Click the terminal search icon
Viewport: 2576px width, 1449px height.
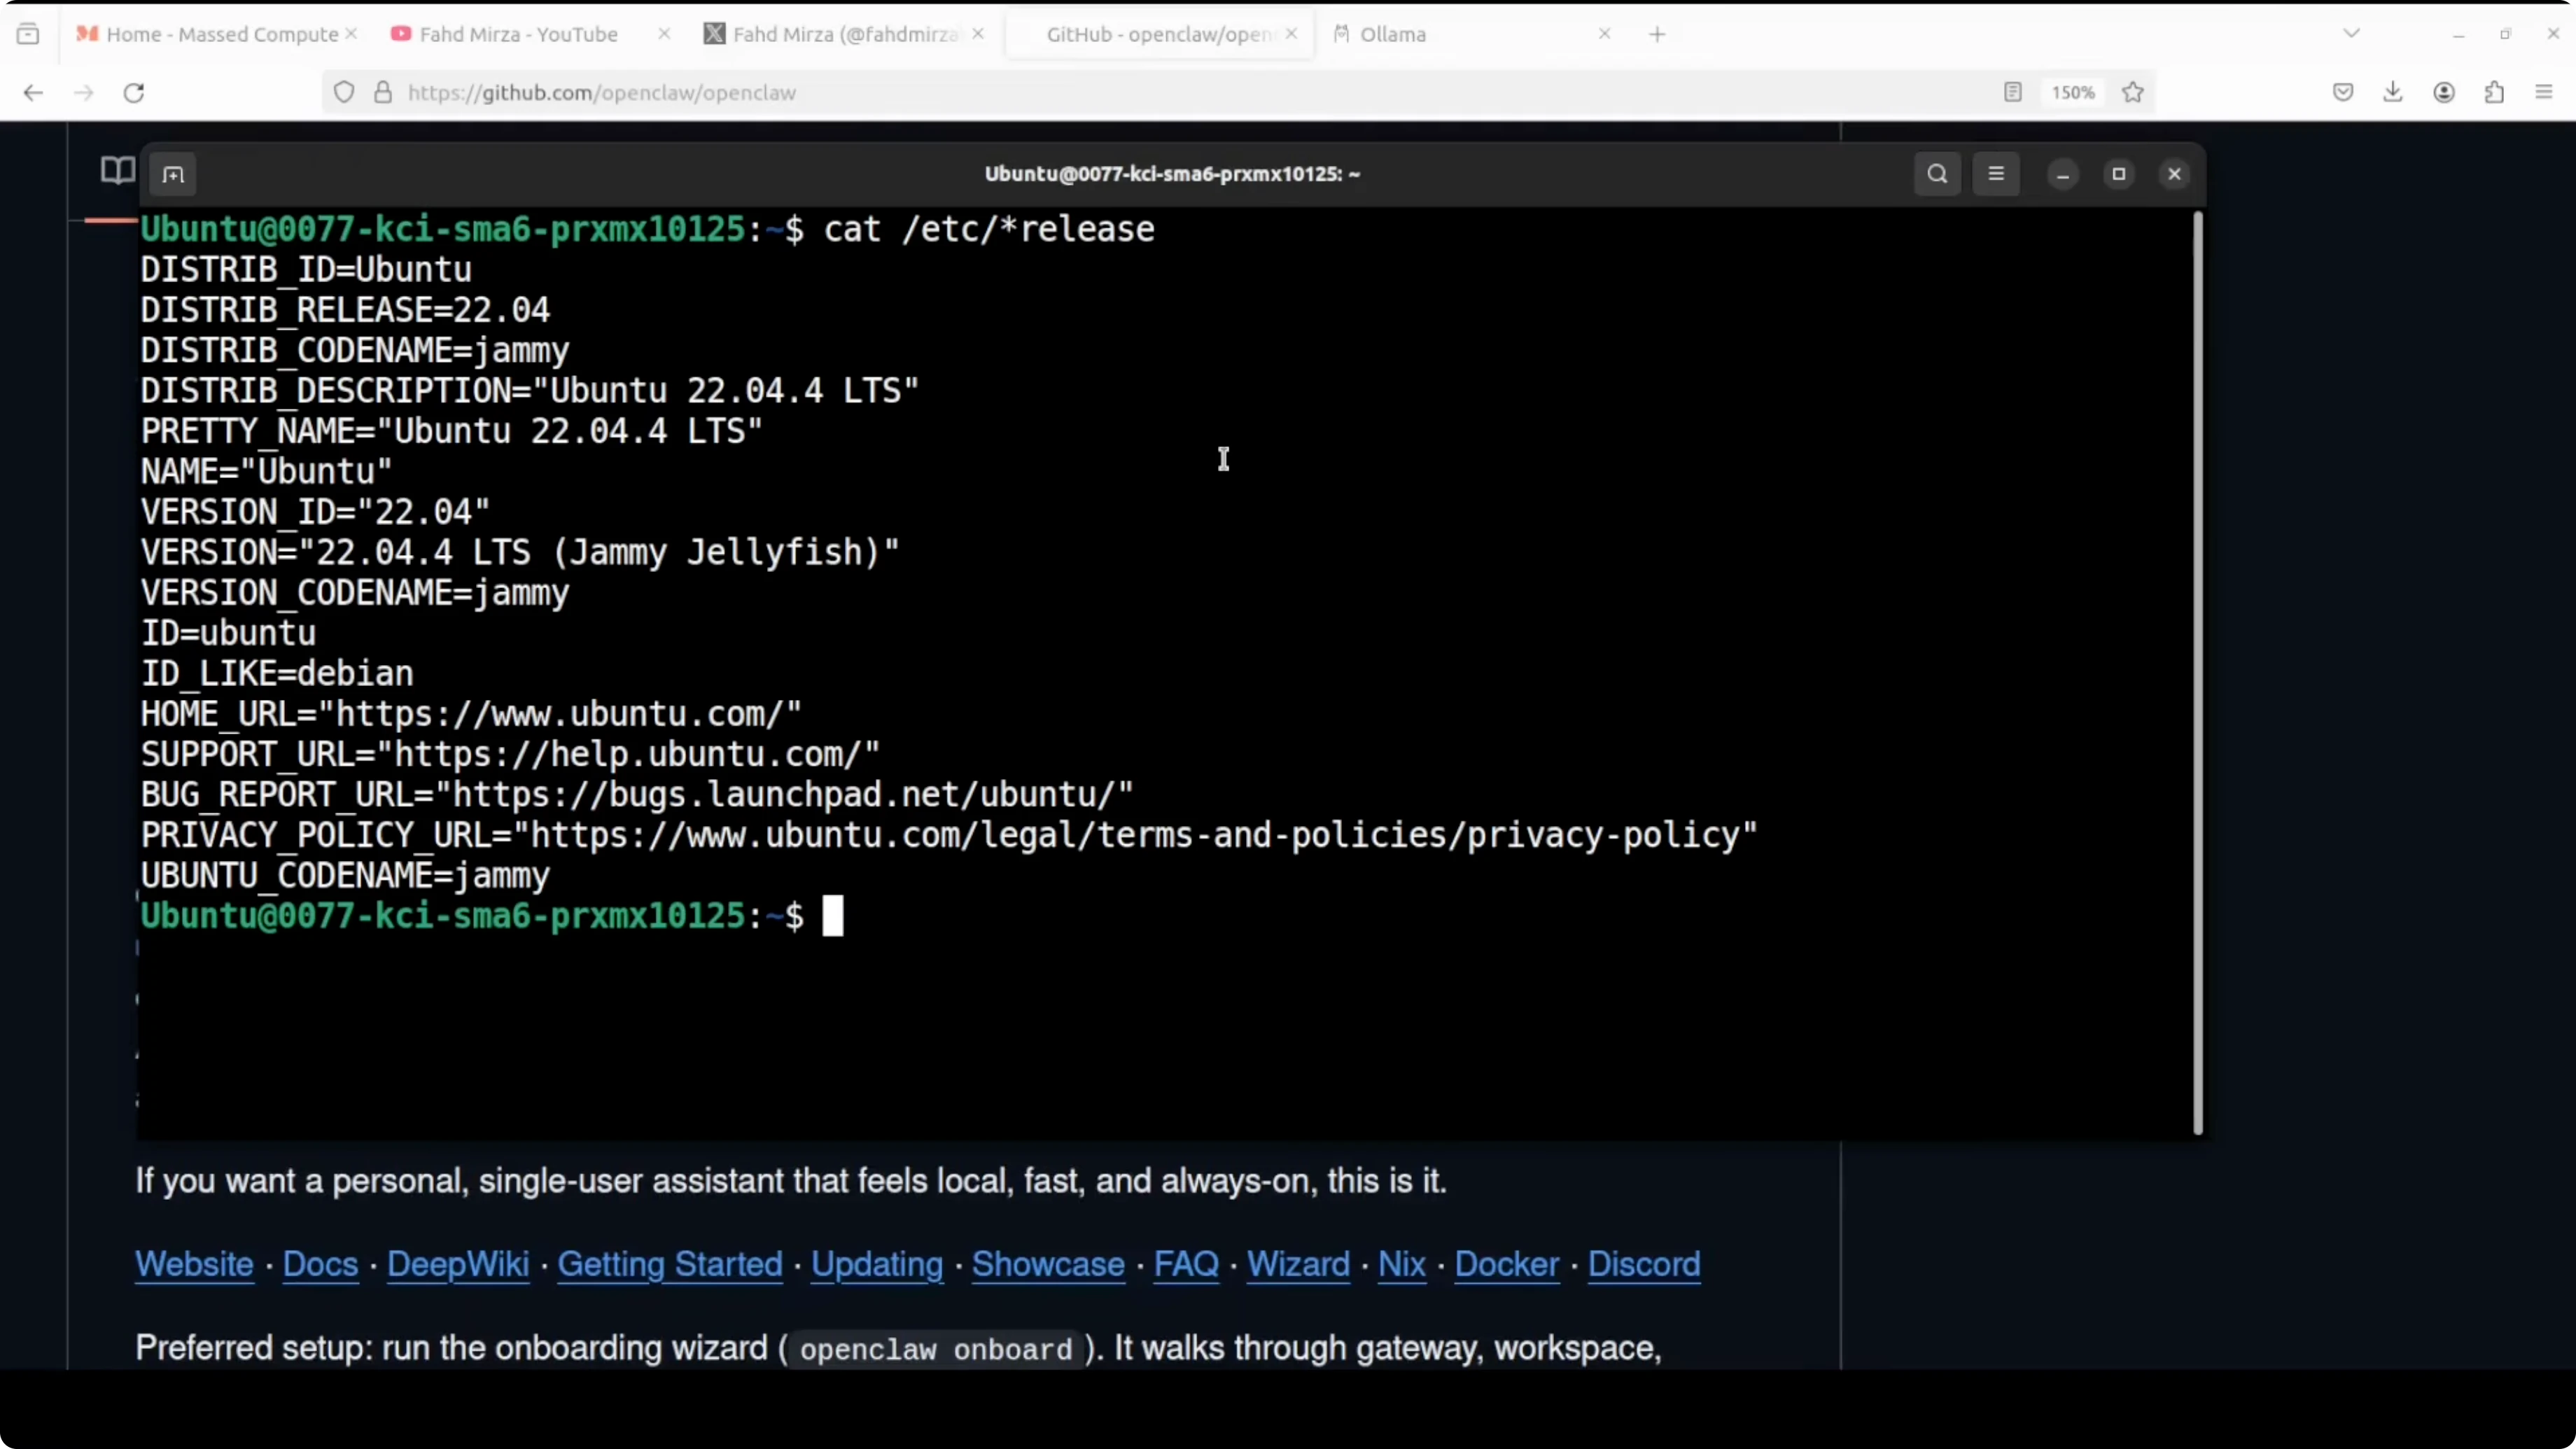1937,174
